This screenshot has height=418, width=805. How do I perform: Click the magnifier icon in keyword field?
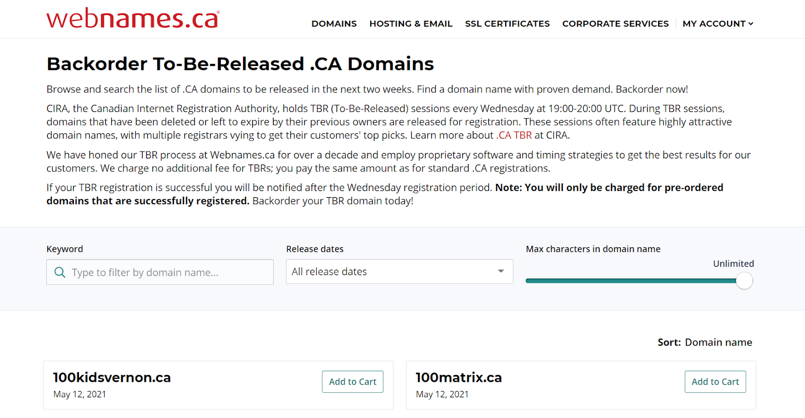click(60, 272)
